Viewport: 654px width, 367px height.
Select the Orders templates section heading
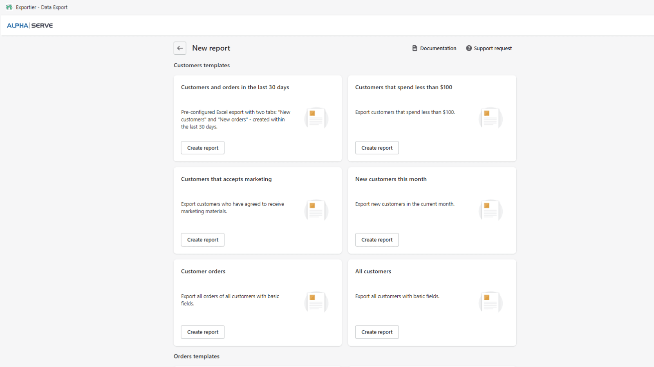(x=196, y=356)
